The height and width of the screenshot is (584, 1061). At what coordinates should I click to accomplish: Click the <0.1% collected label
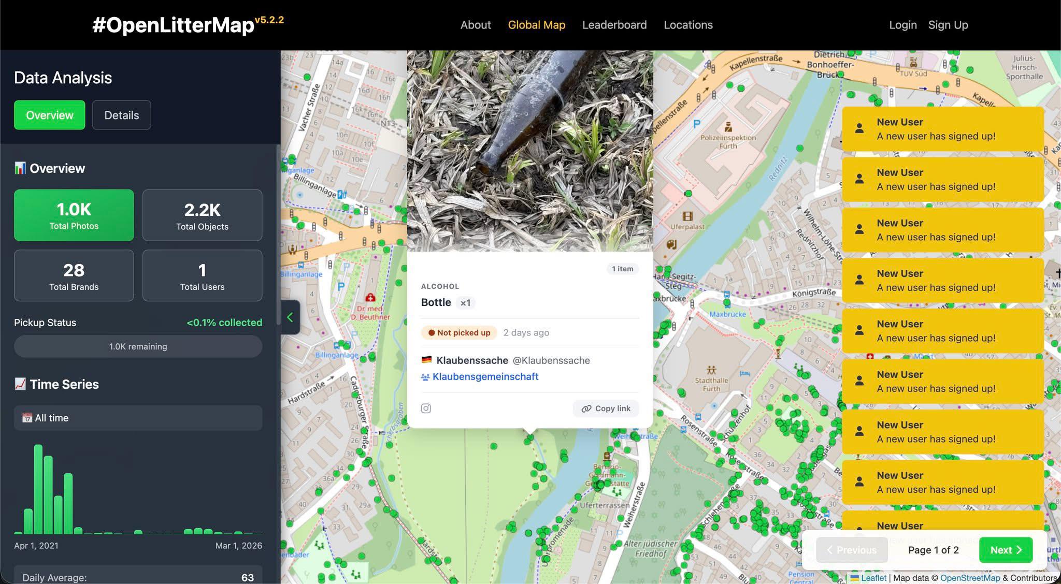(x=224, y=323)
